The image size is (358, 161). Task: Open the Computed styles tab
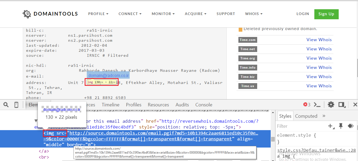point(306,116)
